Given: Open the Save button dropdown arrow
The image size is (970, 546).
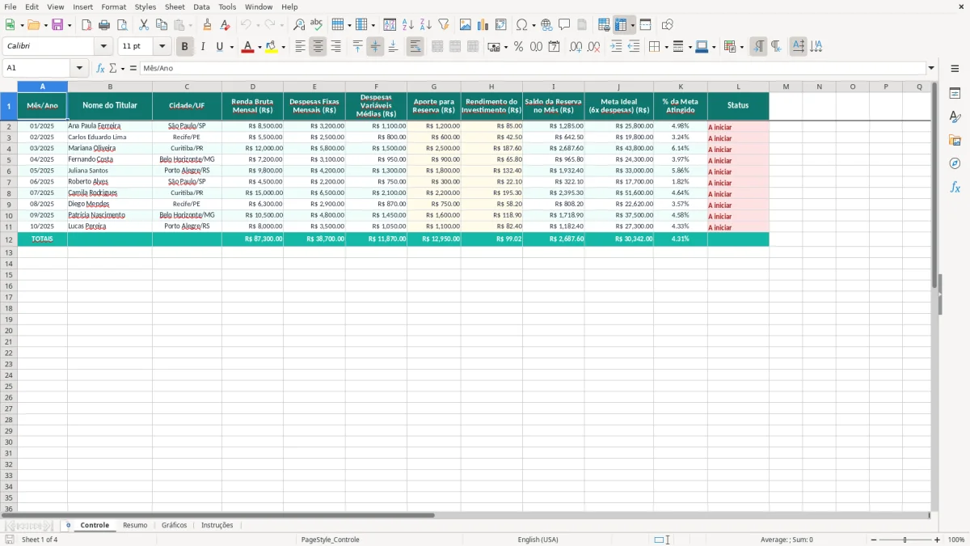Looking at the screenshot, I should tap(70, 25).
